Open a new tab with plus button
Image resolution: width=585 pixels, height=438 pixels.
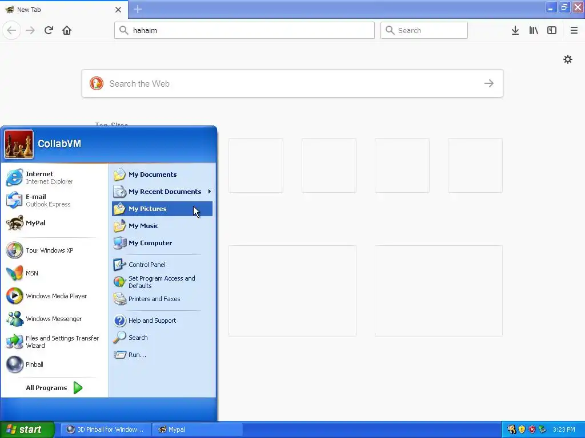point(138,9)
